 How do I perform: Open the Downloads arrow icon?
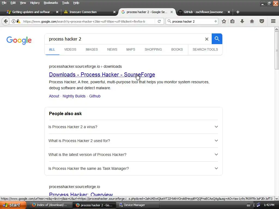(242, 21)
